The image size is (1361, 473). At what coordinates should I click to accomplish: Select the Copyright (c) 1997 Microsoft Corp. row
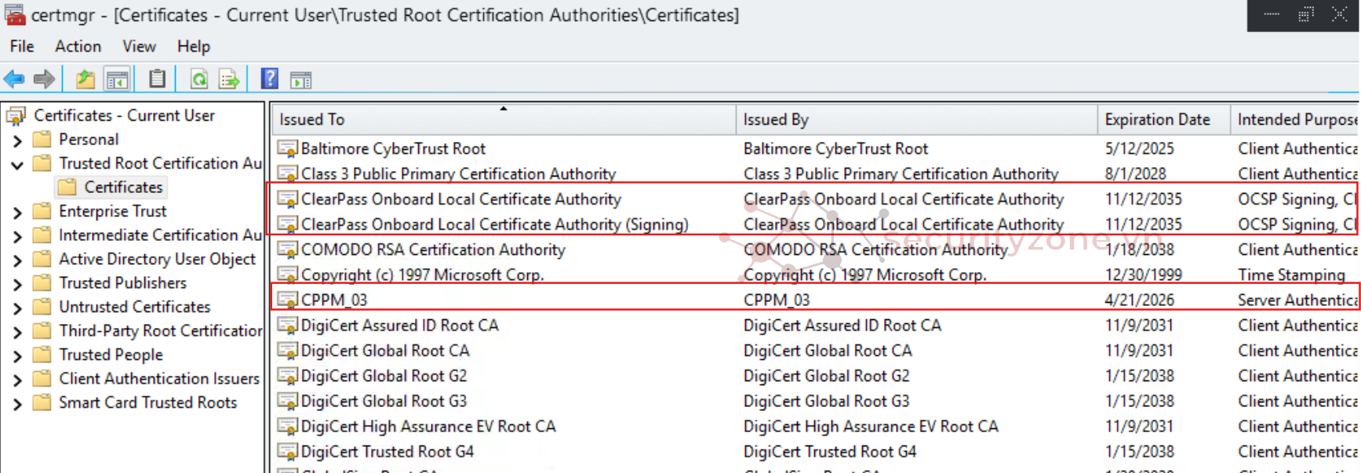815,275
